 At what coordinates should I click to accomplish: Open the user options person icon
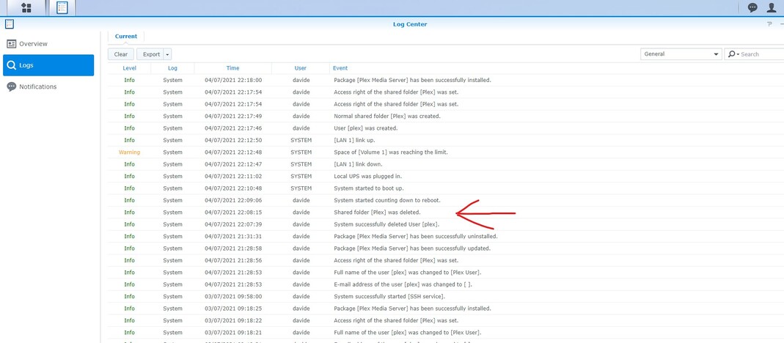coord(772,7)
